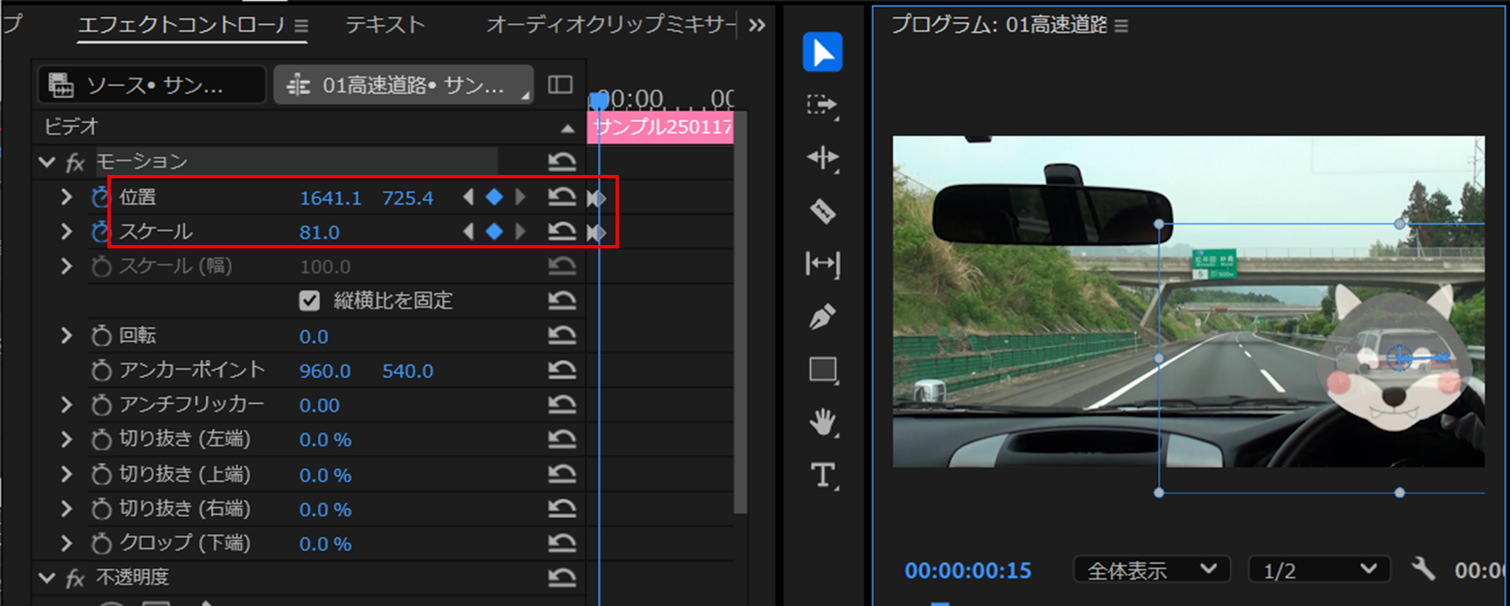Add or remove スケール keyframe diamond
This screenshot has height=606, width=1510.
tap(495, 232)
